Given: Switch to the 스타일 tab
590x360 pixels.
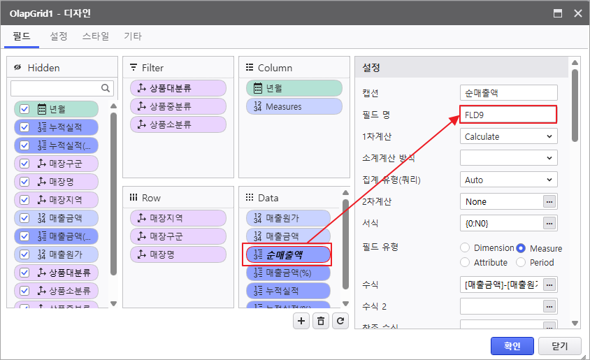Looking at the screenshot, I should pos(95,36).
